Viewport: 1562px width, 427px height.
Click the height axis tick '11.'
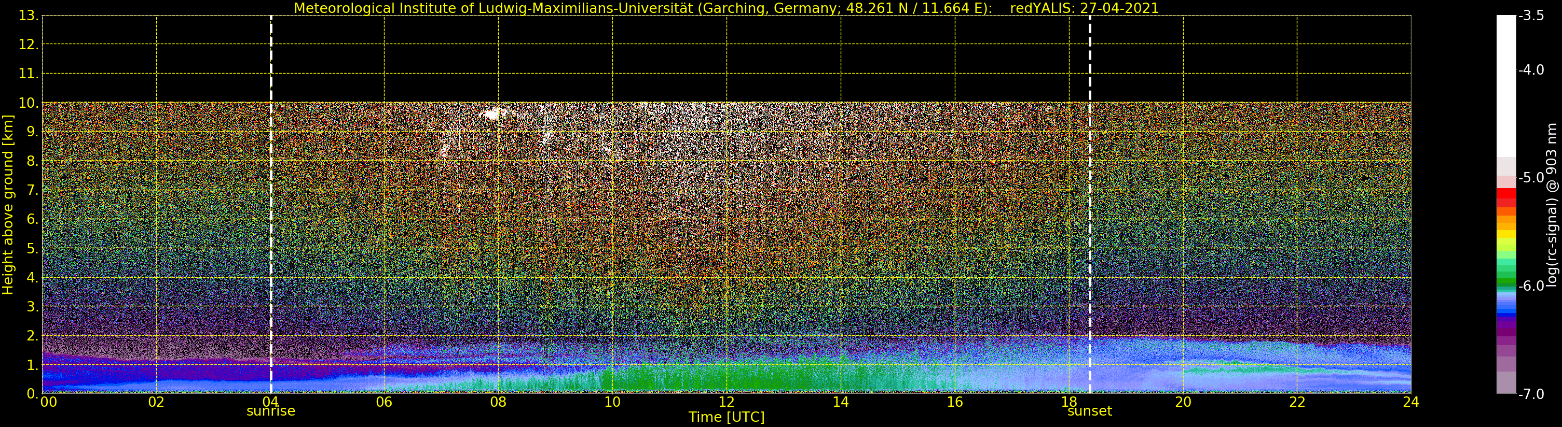coord(29,74)
